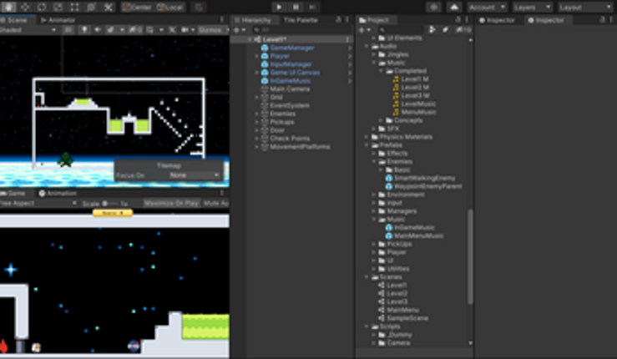Open the Scene grid visibility icon
The image size is (617, 359).
149,30
